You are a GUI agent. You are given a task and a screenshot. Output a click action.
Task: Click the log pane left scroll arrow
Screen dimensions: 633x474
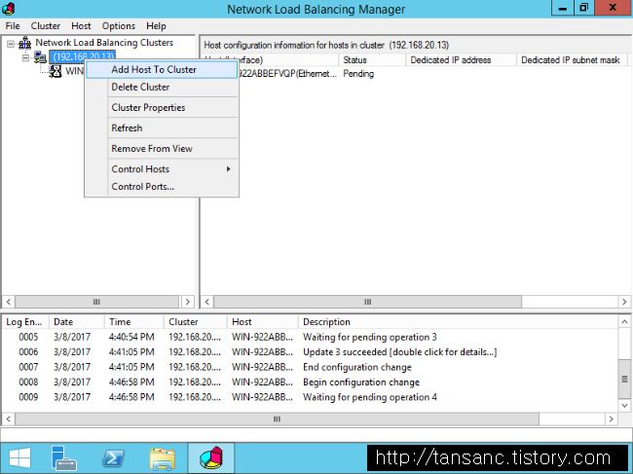(9, 419)
